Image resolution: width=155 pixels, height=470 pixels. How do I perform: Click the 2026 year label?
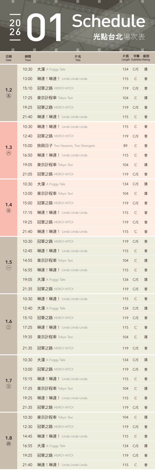[x=15, y=27]
